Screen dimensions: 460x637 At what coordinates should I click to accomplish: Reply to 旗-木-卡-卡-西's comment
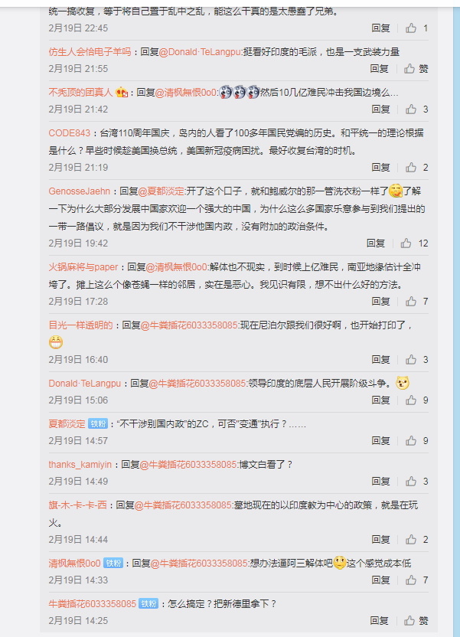pyautogui.click(x=380, y=540)
